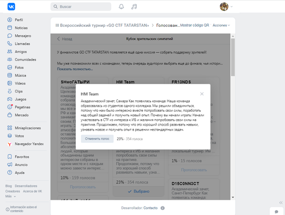
Task: Open Información sobre el contenido
Action: (x=21, y=209)
